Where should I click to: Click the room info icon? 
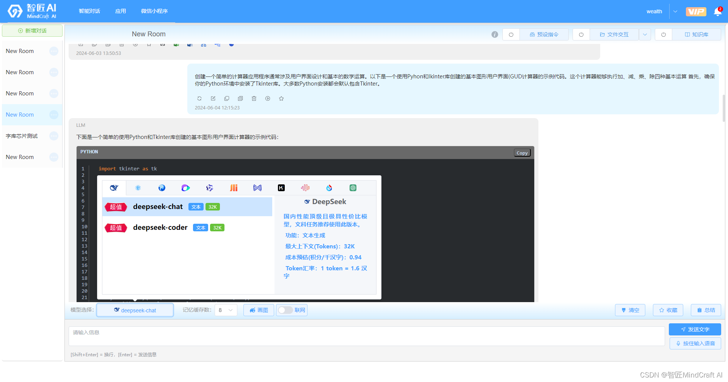pyautogui.click(x=495, y=34)
